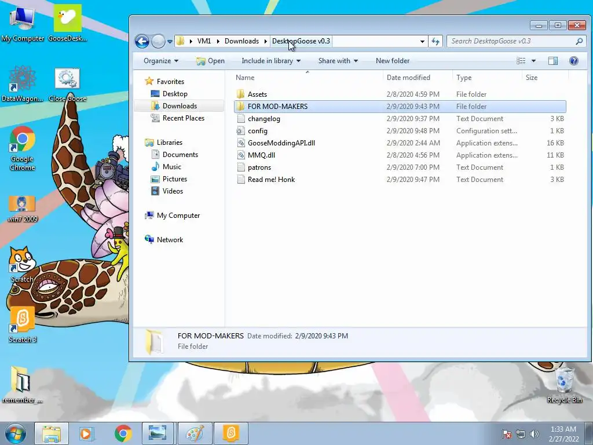Toggle the preview pane
This screenshot has width=593, height=445.
pos(553,61)
